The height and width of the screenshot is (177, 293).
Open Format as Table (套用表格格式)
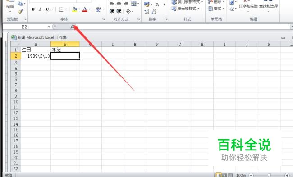(187, 2)
